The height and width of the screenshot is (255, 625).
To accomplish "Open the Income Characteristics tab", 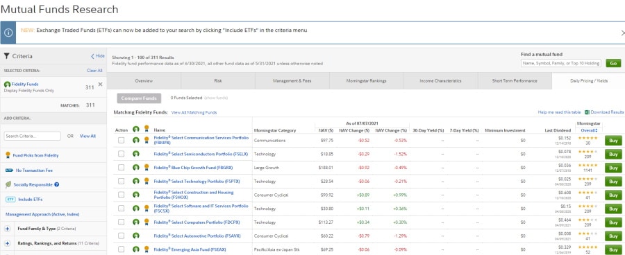I will tap(440, 81).
